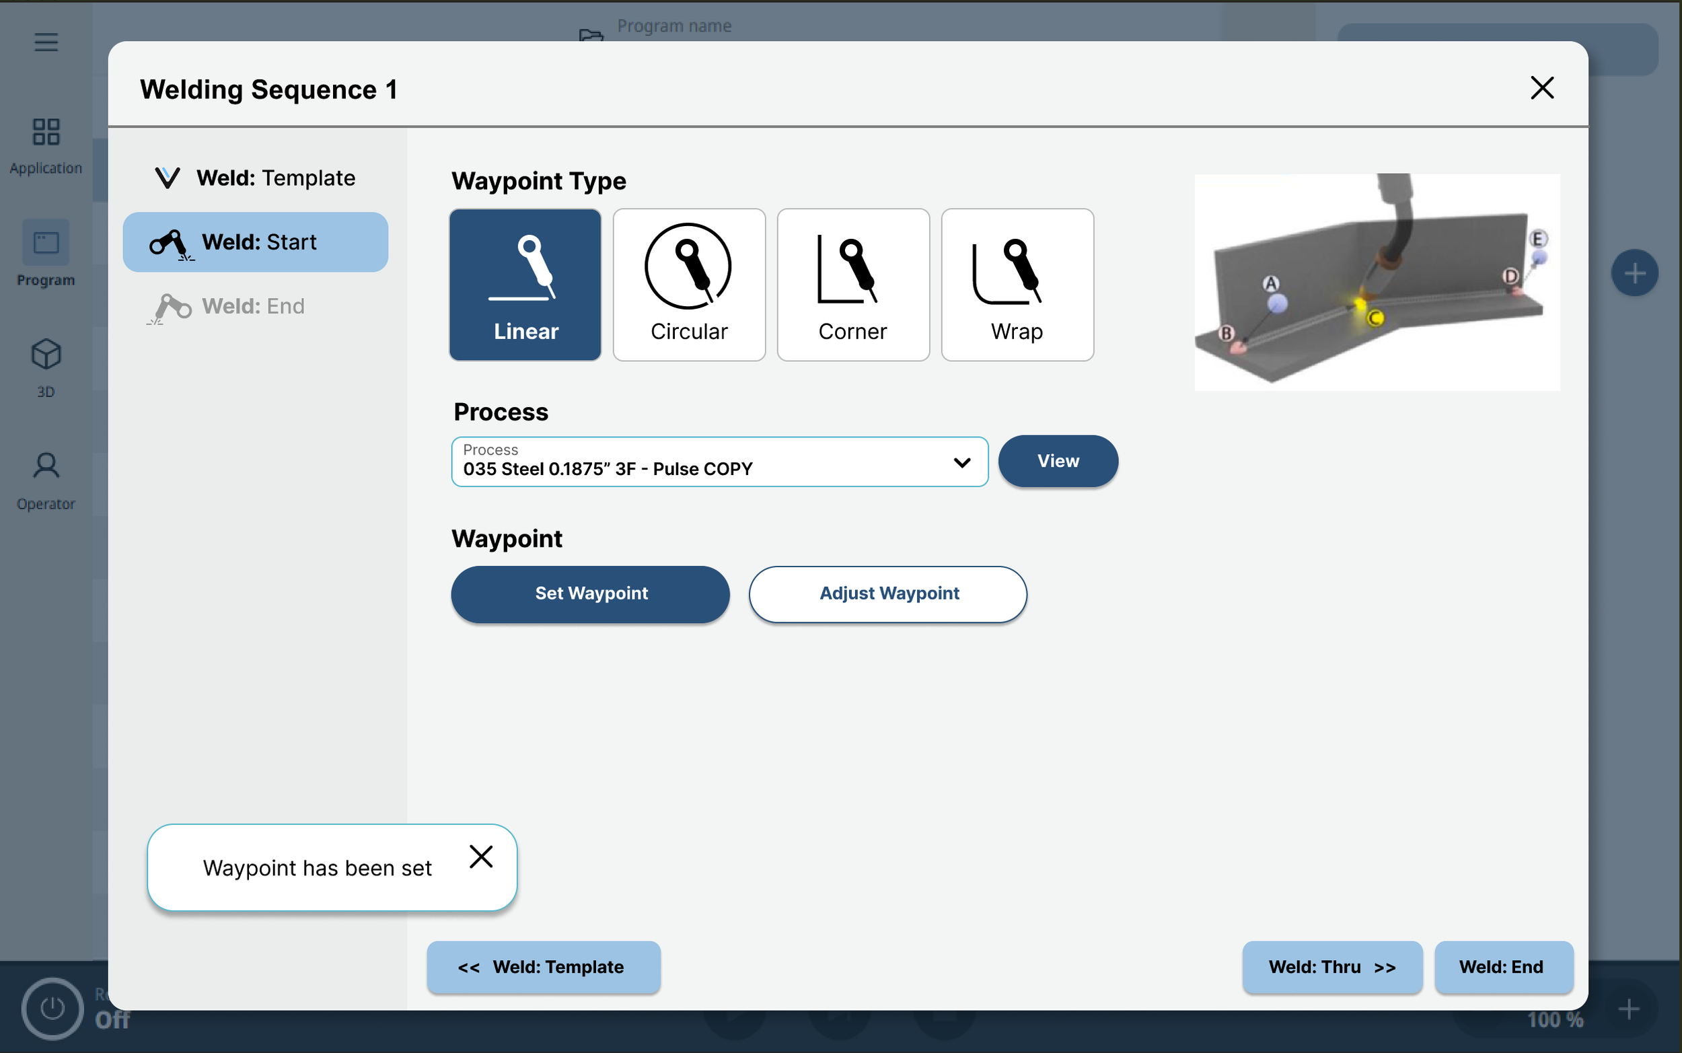Click the weld path preview image
Image resolution: width=1682 pixels, height=1053 pixels.
[1377, 282]
